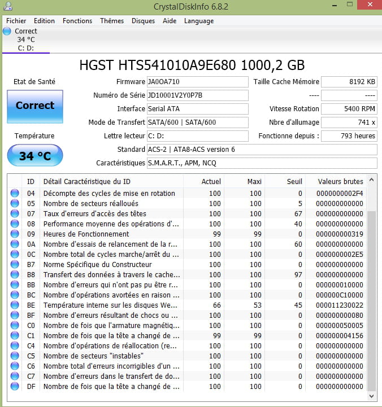Click status orb for attribute 07 row
The image size is (382, 407).
[x=15, y=213]
